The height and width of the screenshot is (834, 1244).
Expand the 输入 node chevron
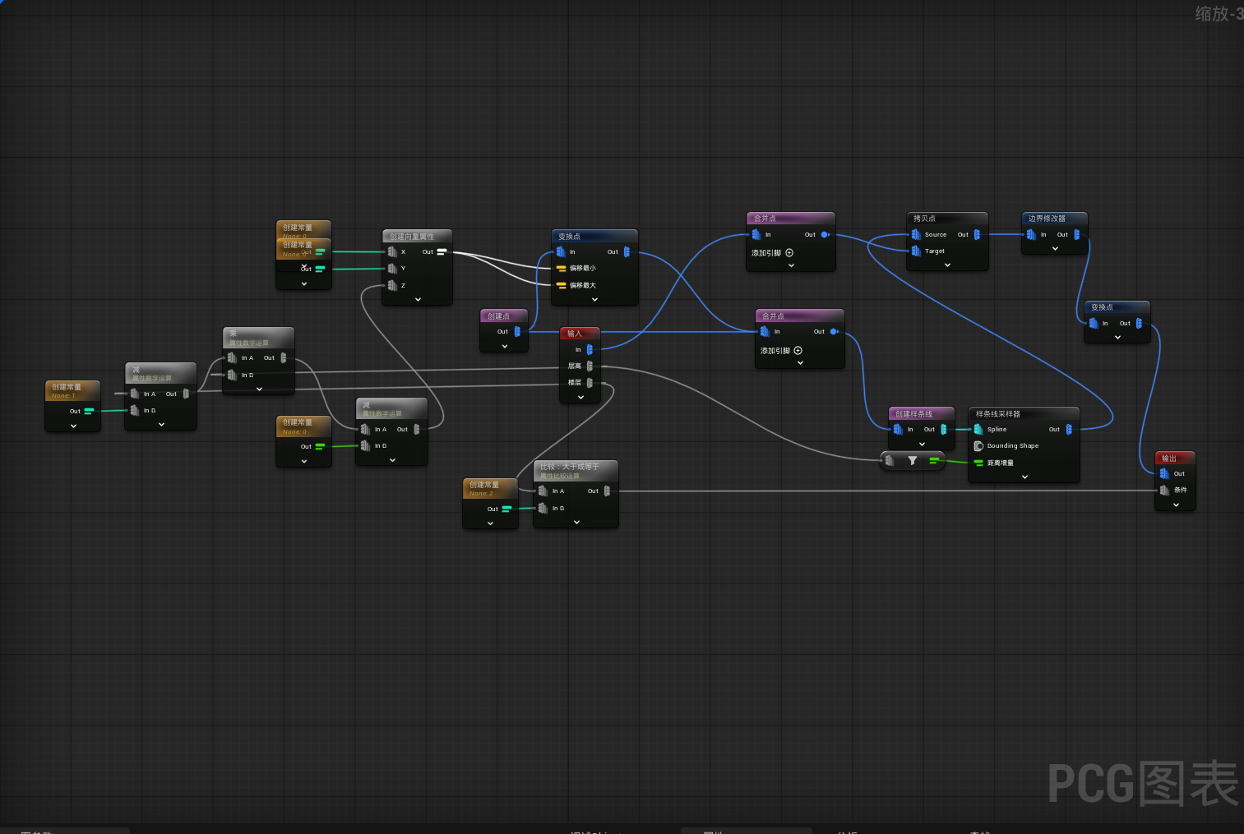coord(580,398)
